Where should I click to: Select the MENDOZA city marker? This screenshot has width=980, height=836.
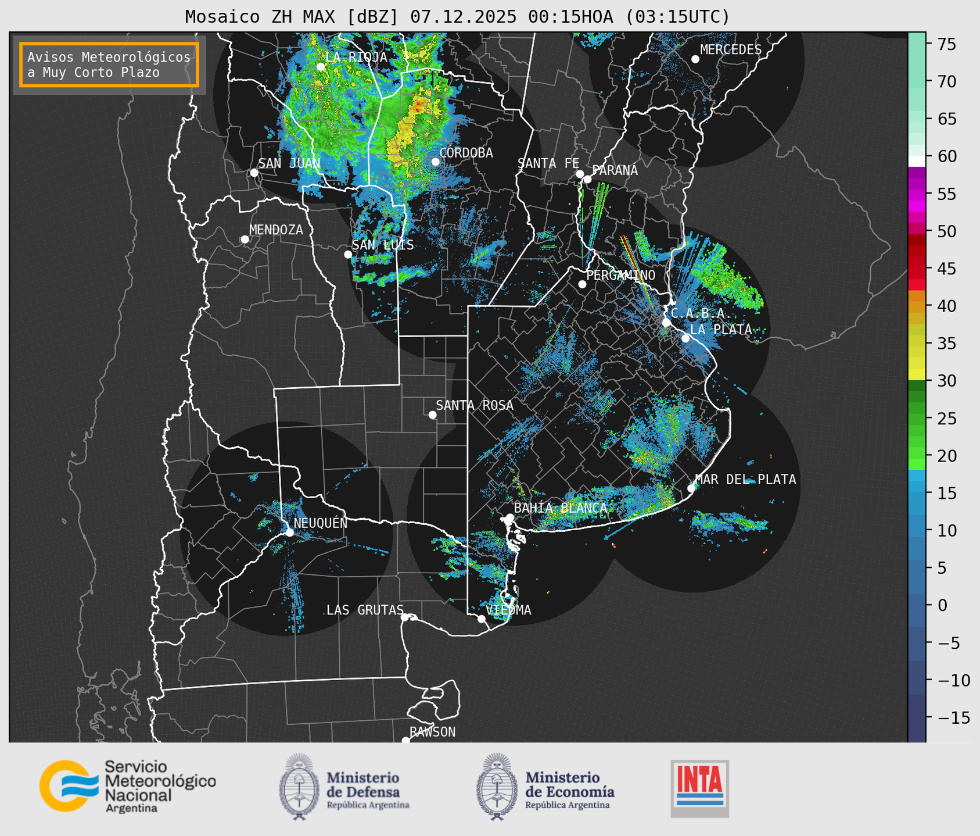pos(245,240)
